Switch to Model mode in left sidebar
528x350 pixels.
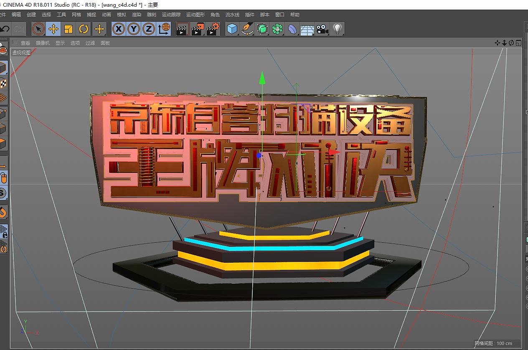click(3, 68)
